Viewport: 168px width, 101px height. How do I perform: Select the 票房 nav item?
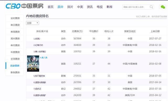tap(60, 7)
